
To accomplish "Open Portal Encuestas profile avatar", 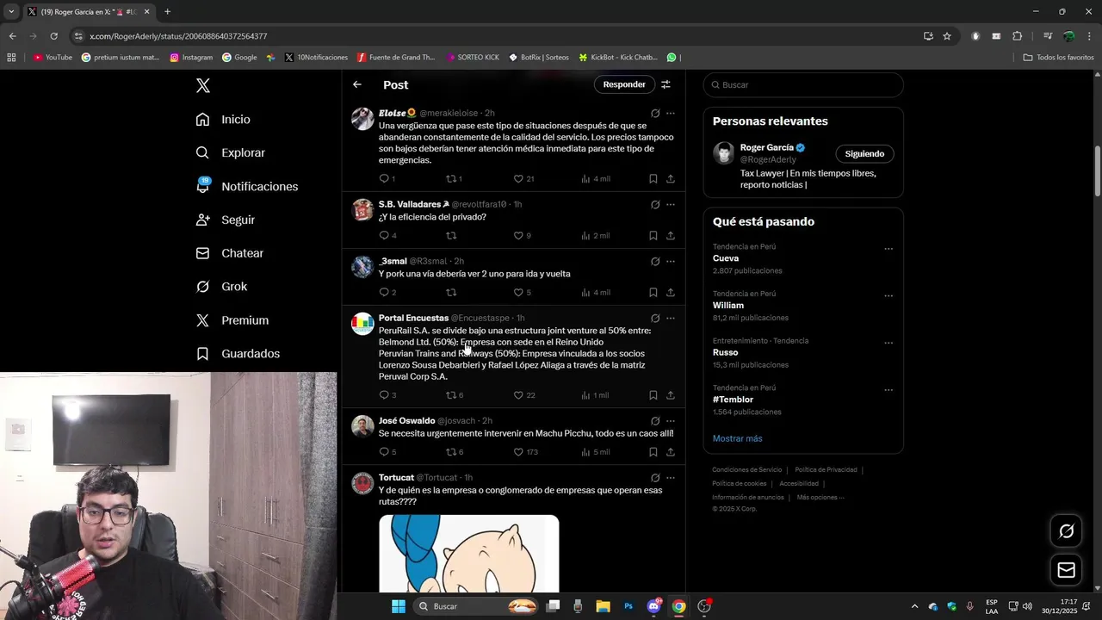I will click(x=362, y=324).
